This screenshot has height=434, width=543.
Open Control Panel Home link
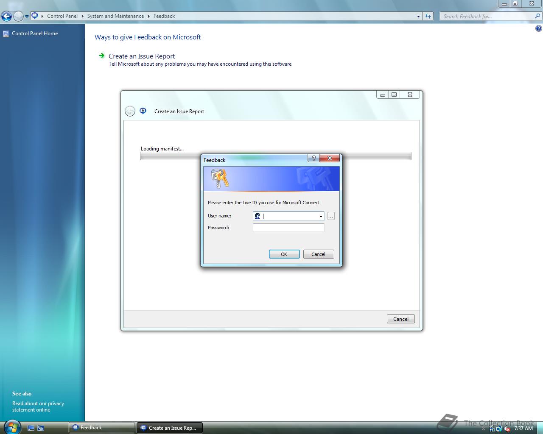coord(35,33)
